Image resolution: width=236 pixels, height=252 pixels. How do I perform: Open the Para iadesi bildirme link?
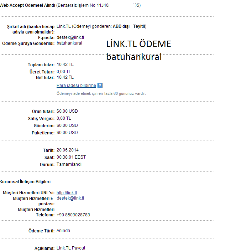(76, 85)
